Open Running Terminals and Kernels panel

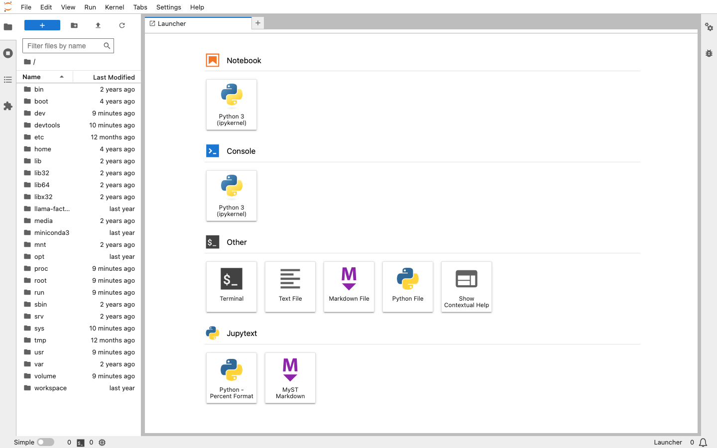pyautogui.click(x=8, y=53)
